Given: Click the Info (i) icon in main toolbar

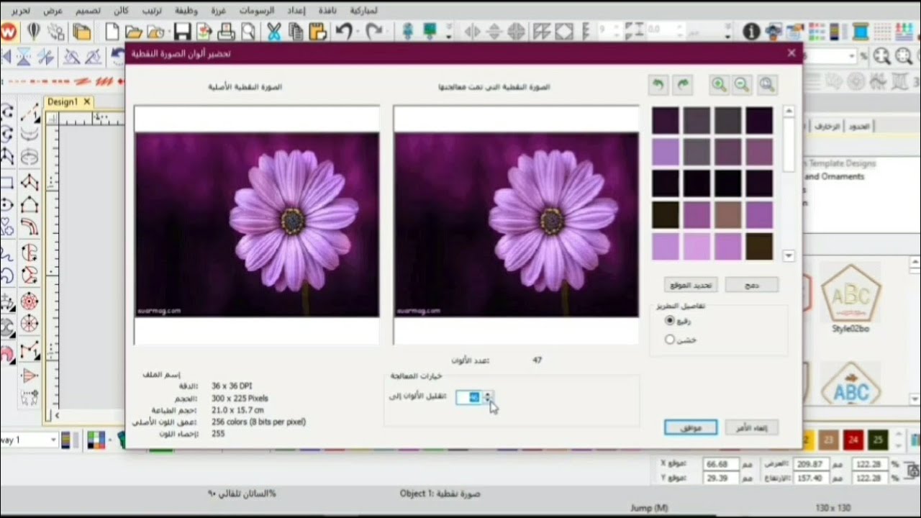Looking at the screenshot, I should pos(751,32).
